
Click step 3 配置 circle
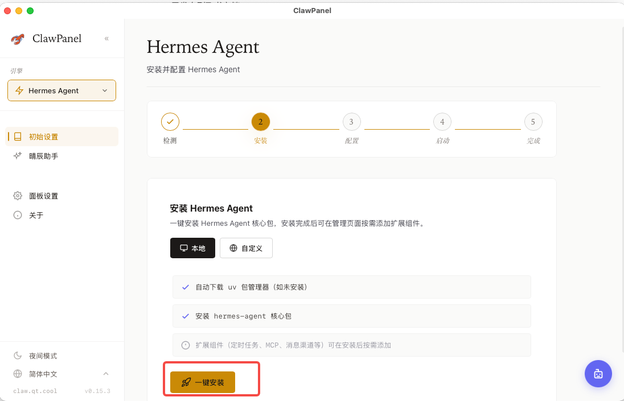click(351, 122)
